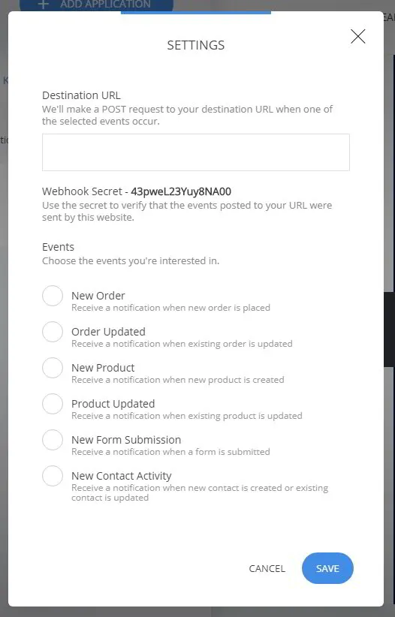
Task: Enable the New Form Submission checkbox
Action: tap(53, 440)
